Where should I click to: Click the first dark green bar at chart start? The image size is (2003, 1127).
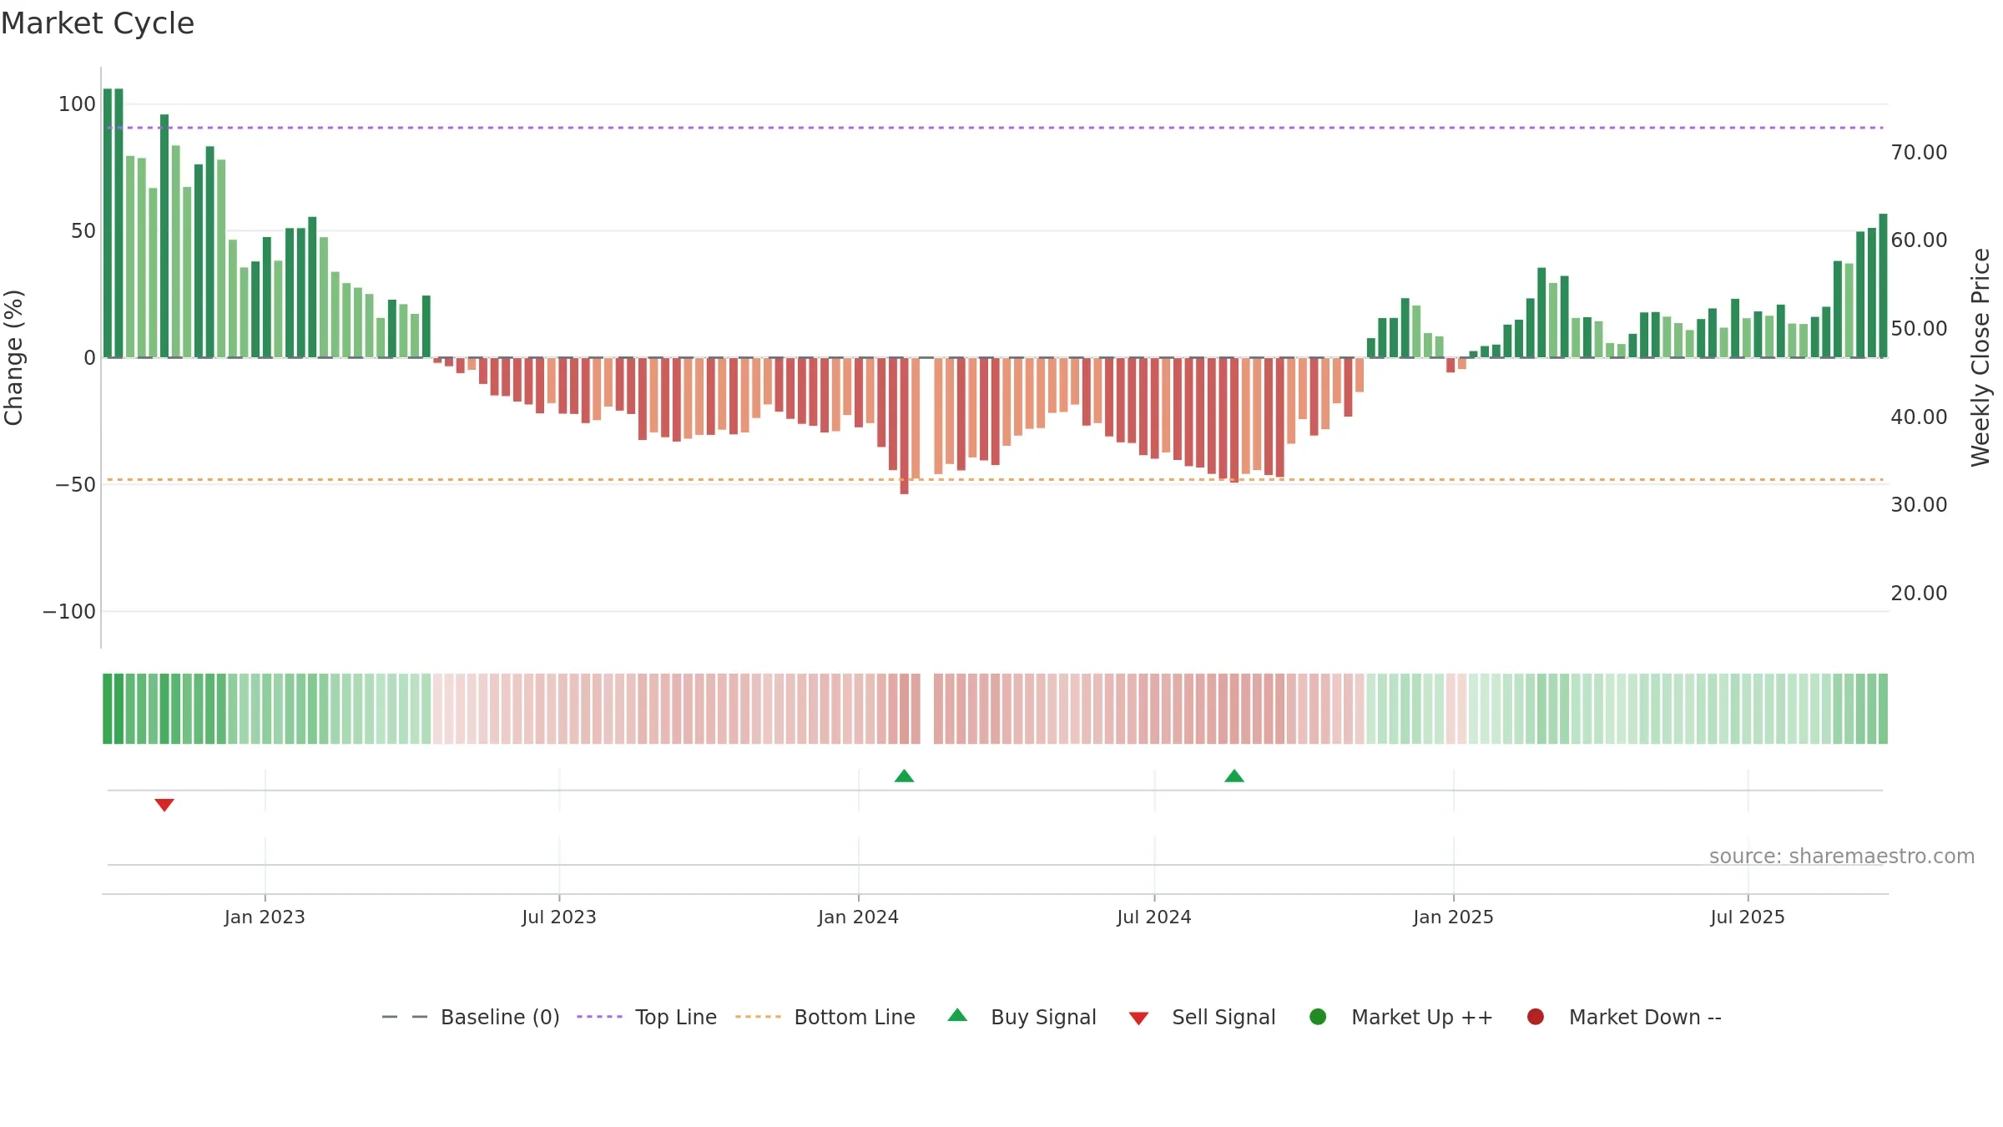pyautogui.click(x=108, y=223)
